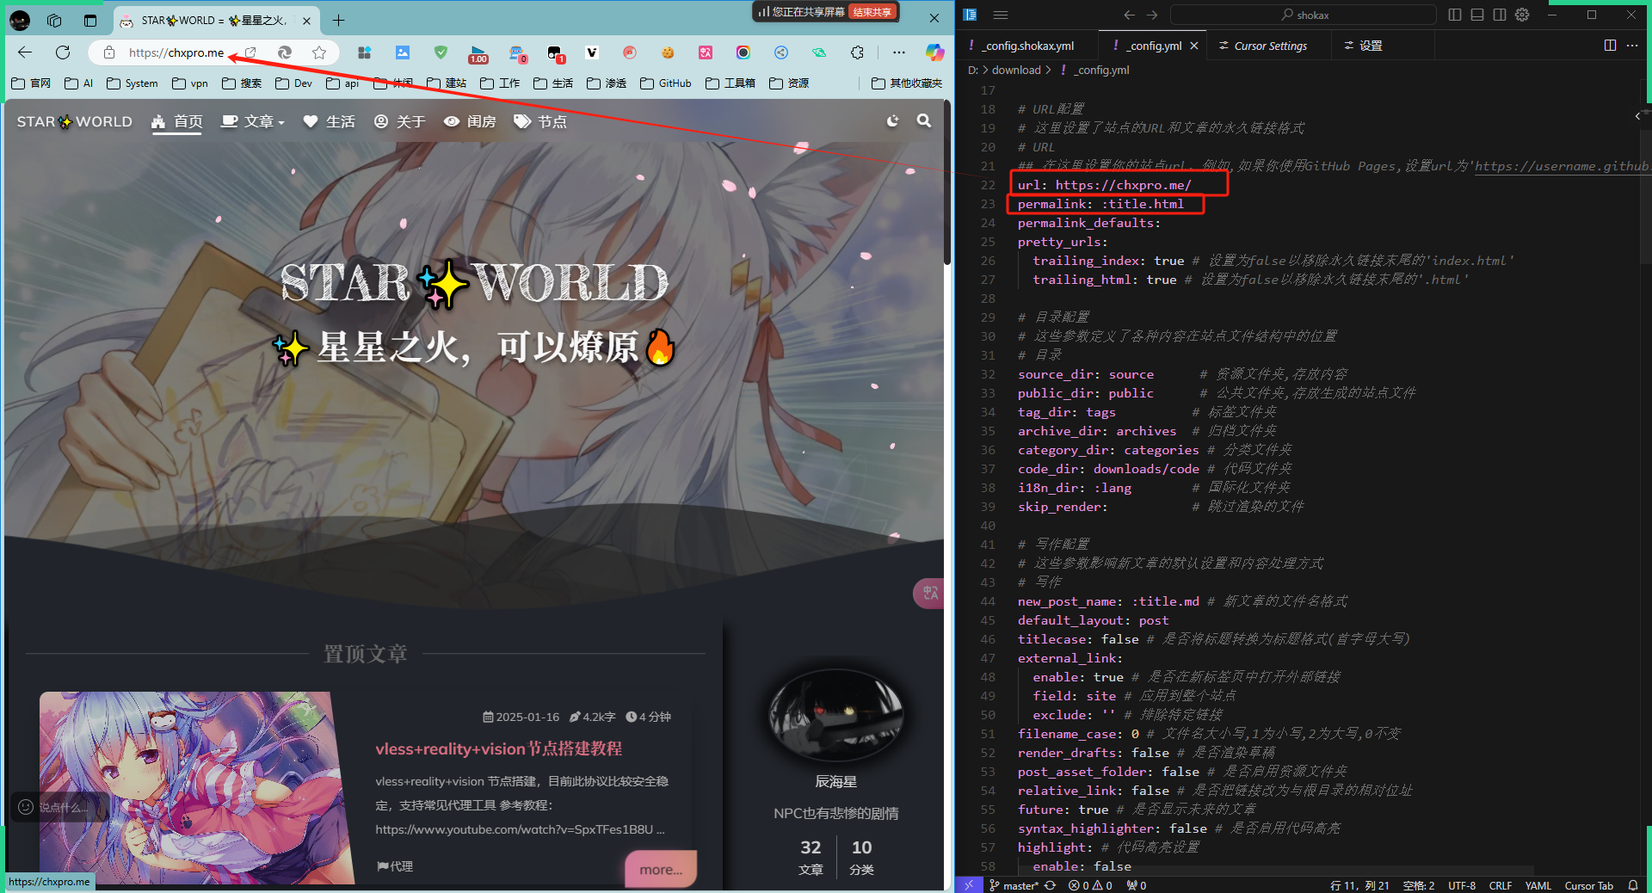The width and height of the screenshot is (1652, 893).
Task: Open the 文章 dropdown in site nav
Action: [x=253, y=122]
